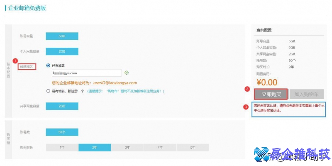Viewport: 332px width, 166px height.
Task: Click the 企业邮箱免费版 page heading
Action: 27,8
